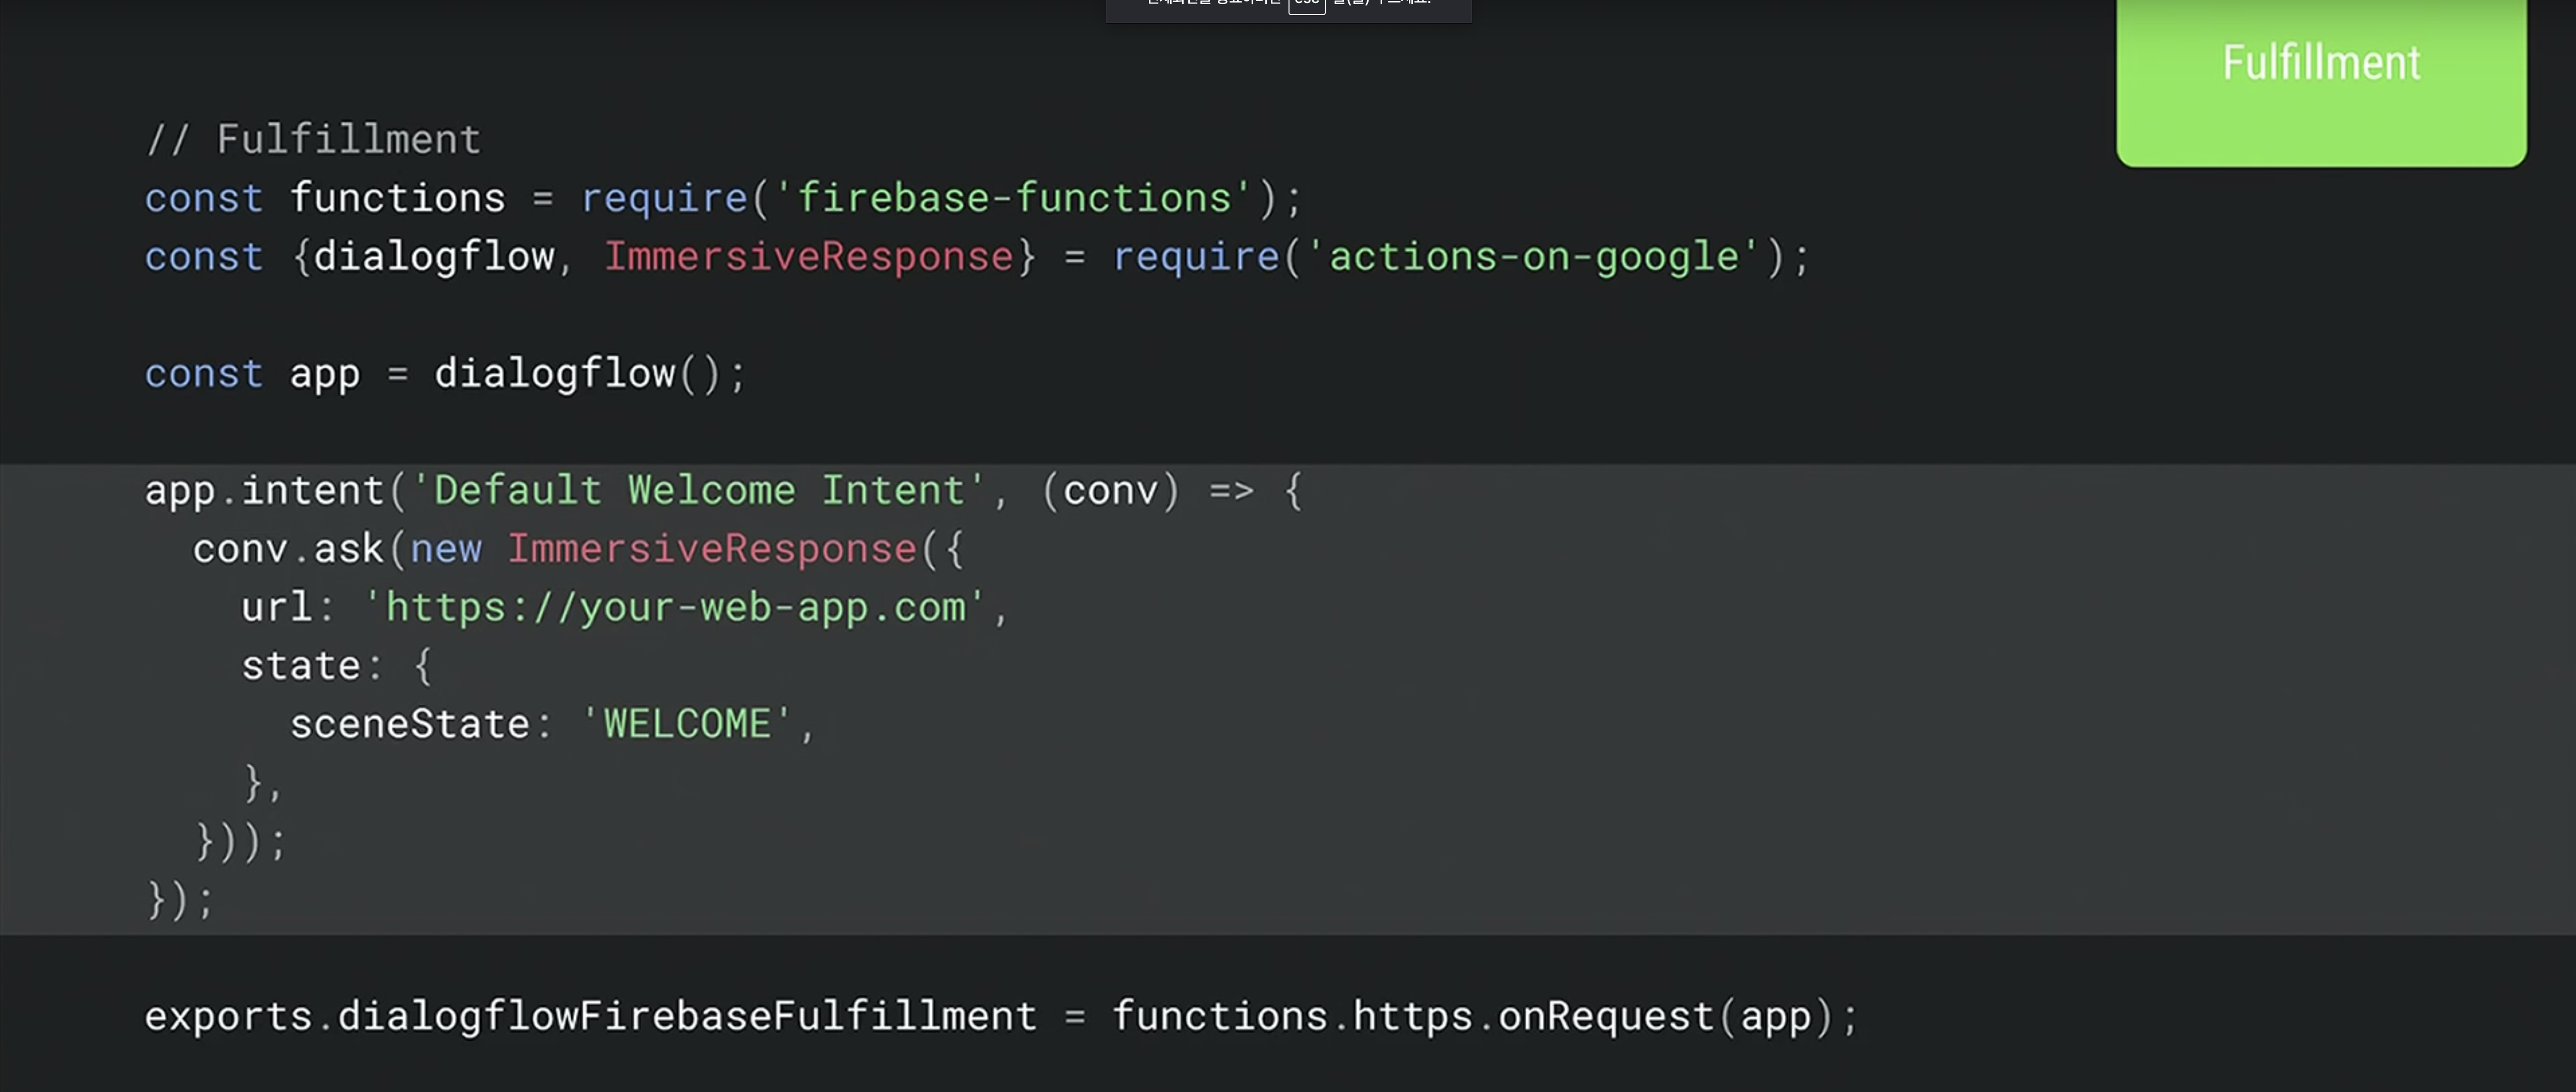Click the https://your-web-app.com URL string
Image resolution: width=2576 pixels, height=1092 pixels.
[676, 608]
